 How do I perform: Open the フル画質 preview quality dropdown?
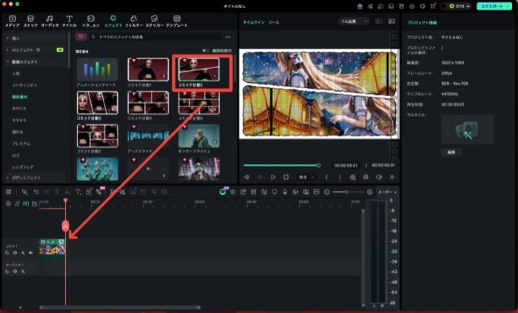(x=354, y=21)
